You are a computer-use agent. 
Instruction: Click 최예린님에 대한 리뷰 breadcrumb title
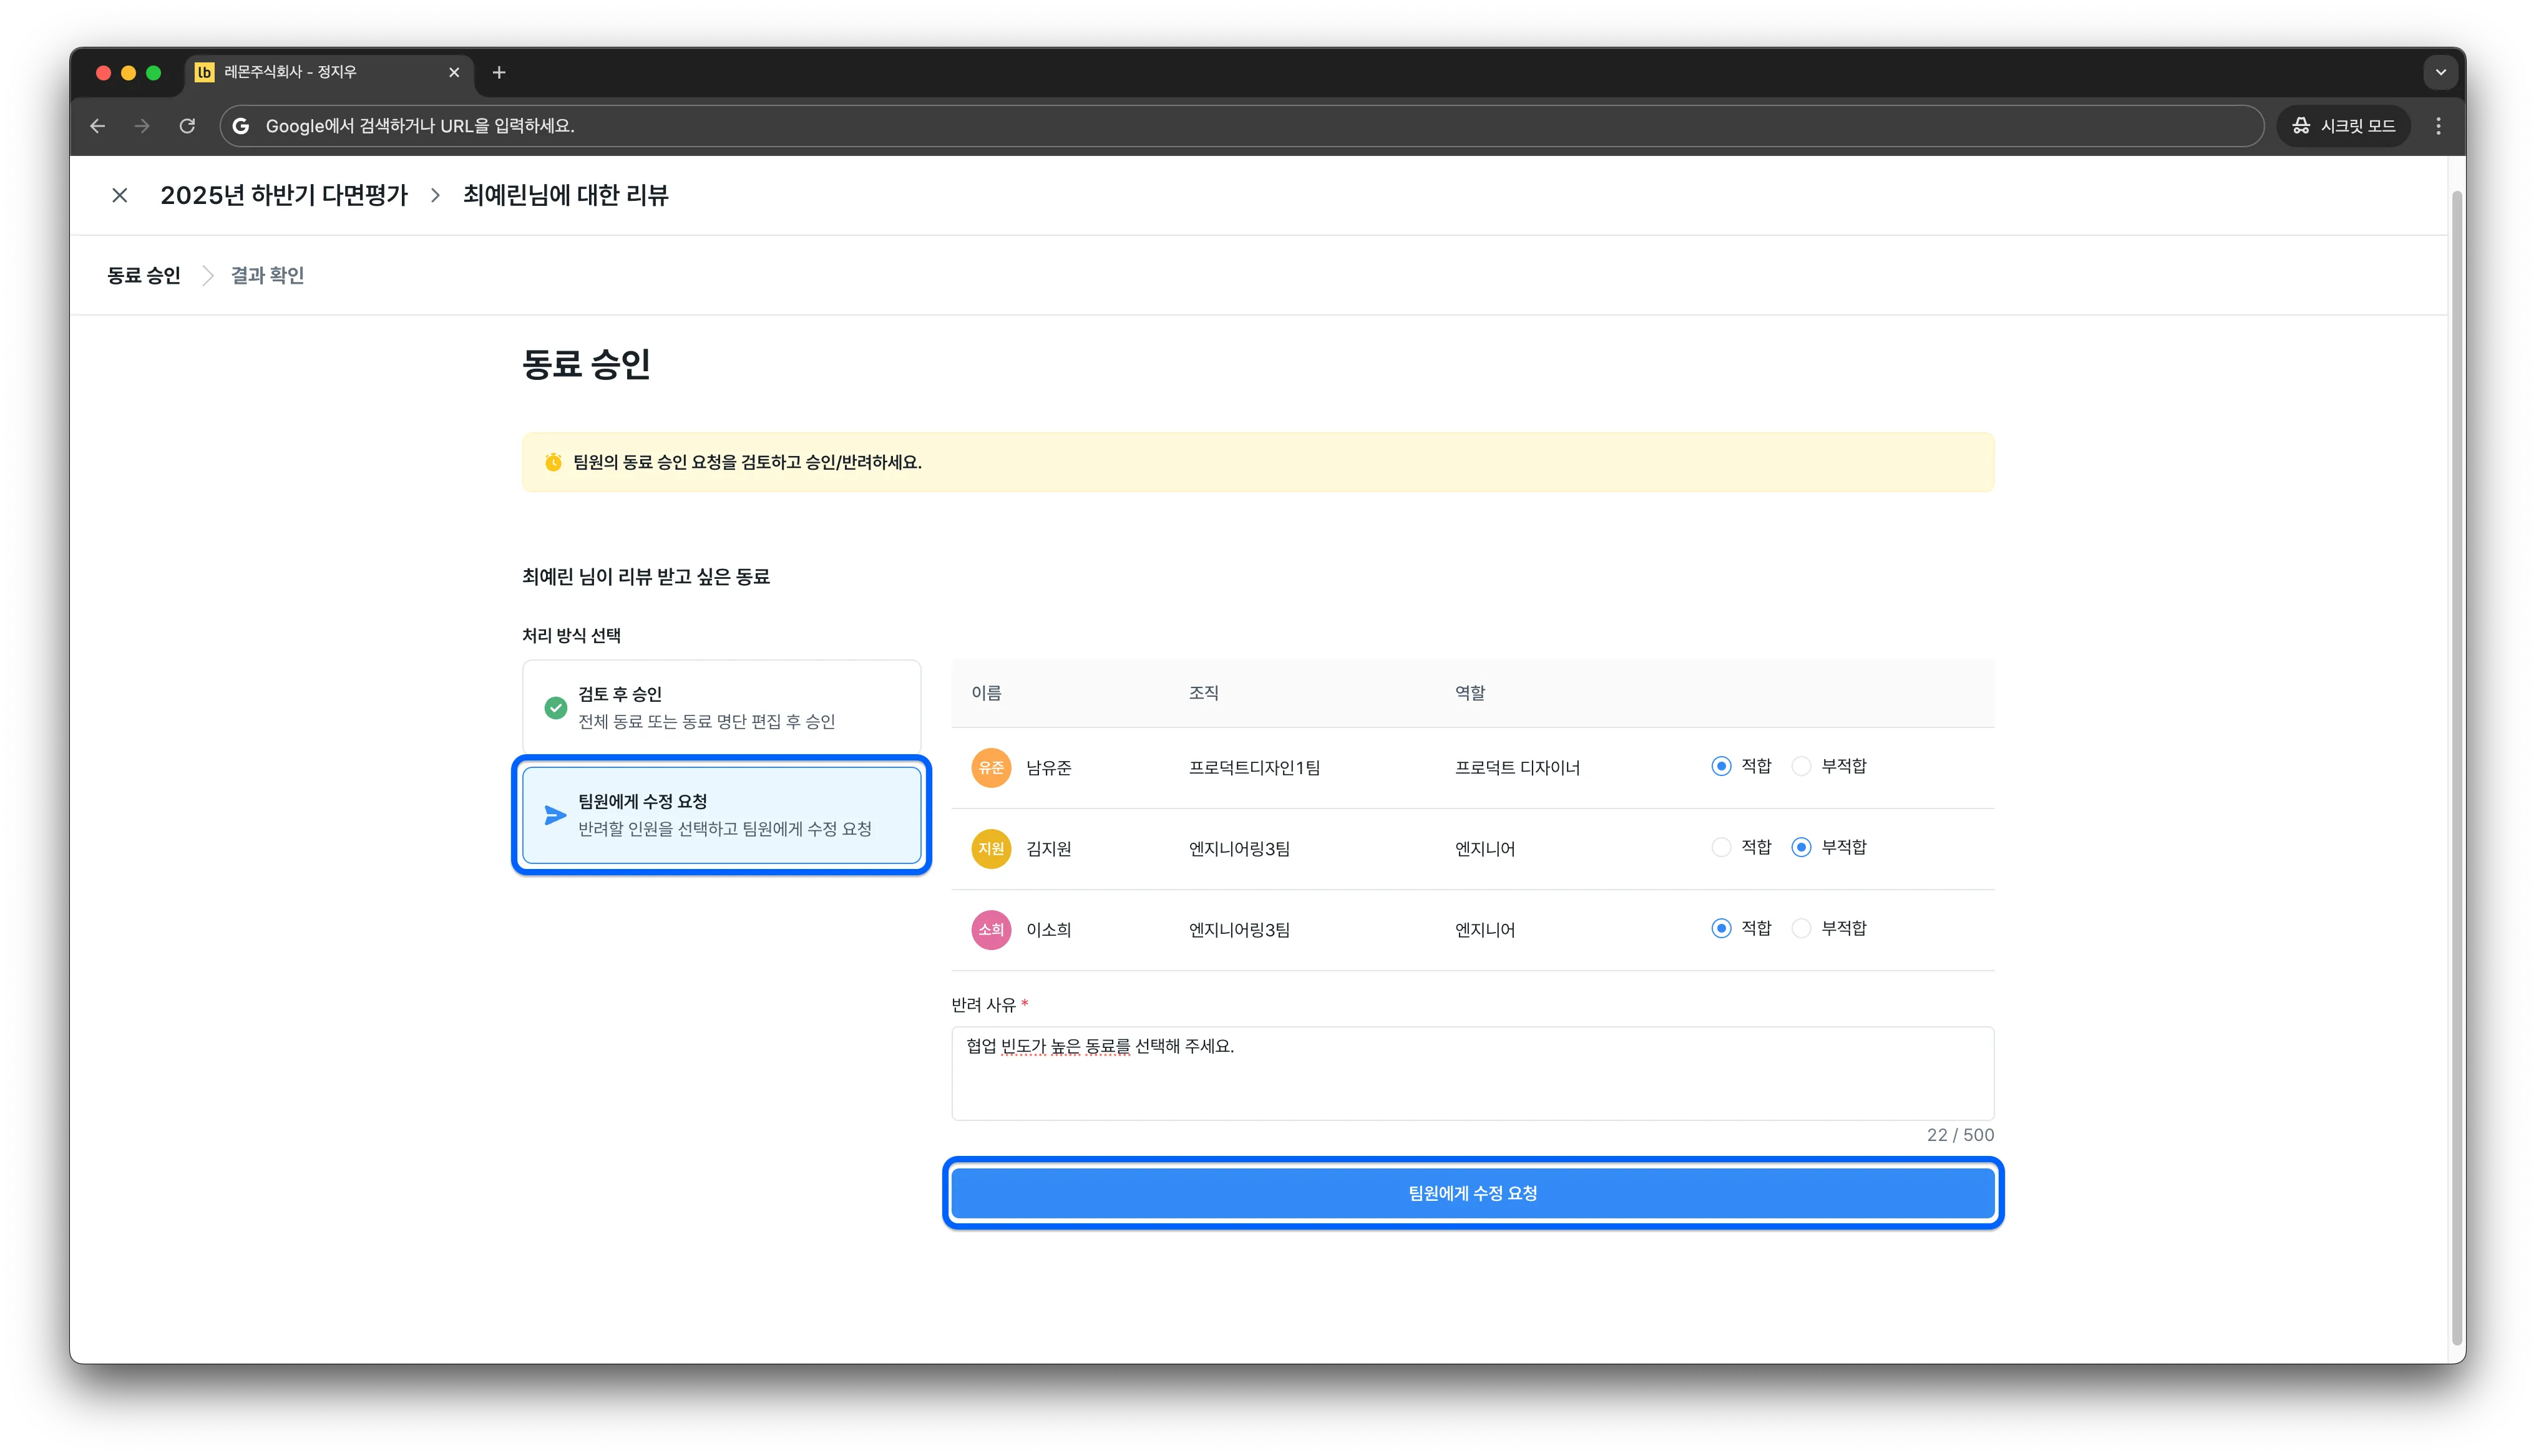coord(565,195)
